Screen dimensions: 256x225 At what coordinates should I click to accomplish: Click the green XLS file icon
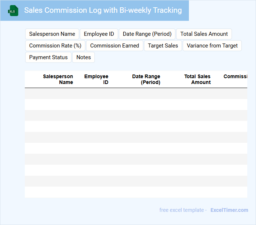coord(13,11)
